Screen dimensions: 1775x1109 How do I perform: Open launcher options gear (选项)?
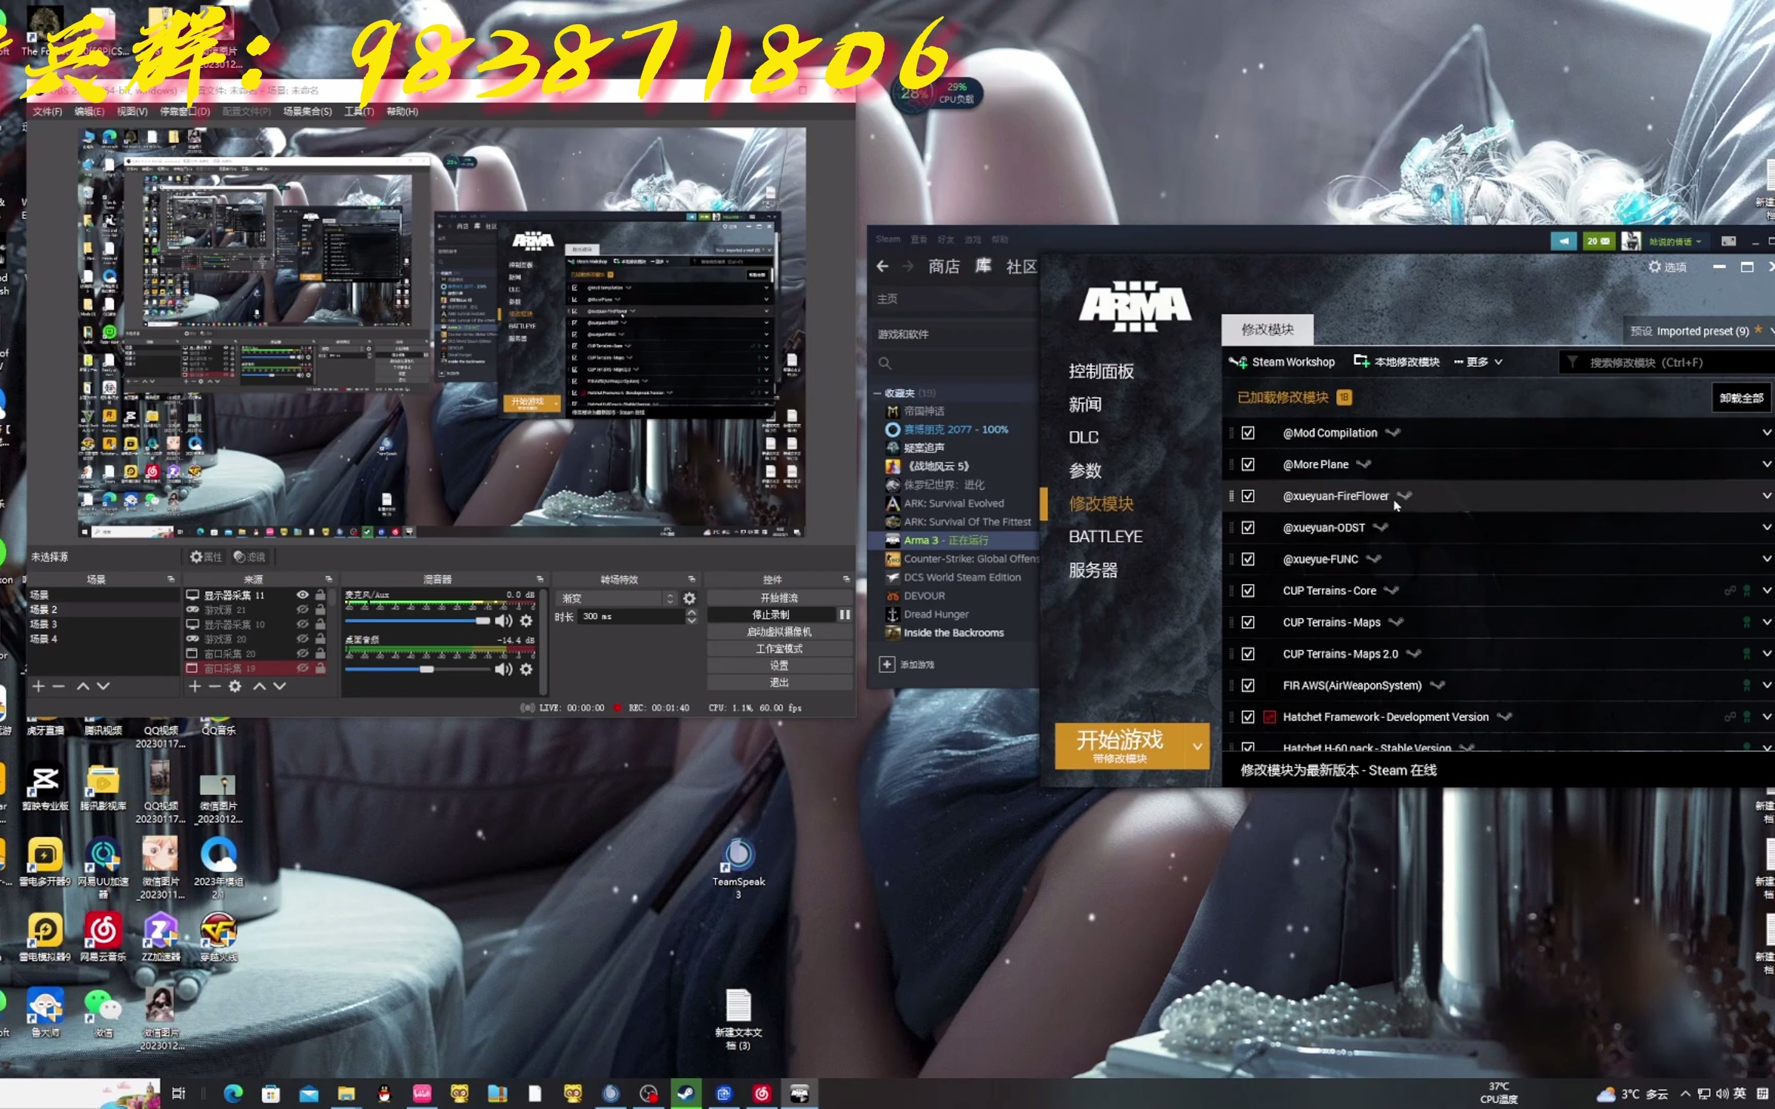(x=1667, y=267)
